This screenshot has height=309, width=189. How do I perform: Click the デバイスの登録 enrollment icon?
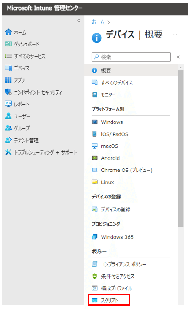pos(95,209)
